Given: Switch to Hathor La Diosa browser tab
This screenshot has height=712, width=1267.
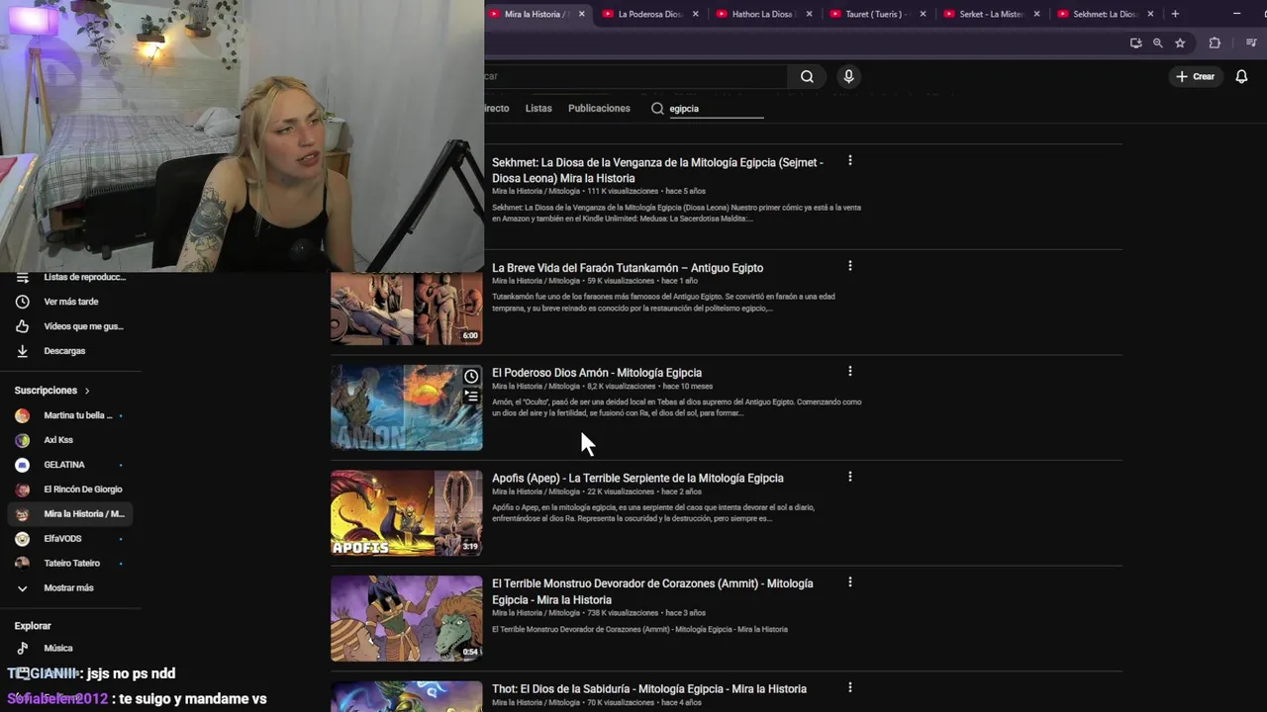Looking at the screenshot, I should [764, 14].
